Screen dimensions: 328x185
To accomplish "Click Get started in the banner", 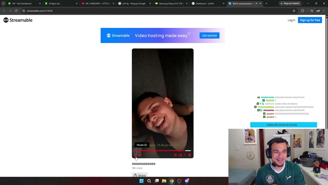I will (x=209, y=35).
